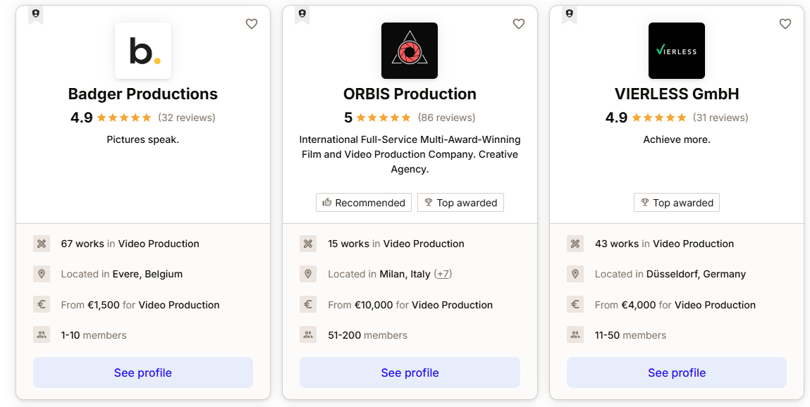The width and height of the screenshot is (810, 407).
Task: Click the '11-50 members' text
Action: pos(631,335)
